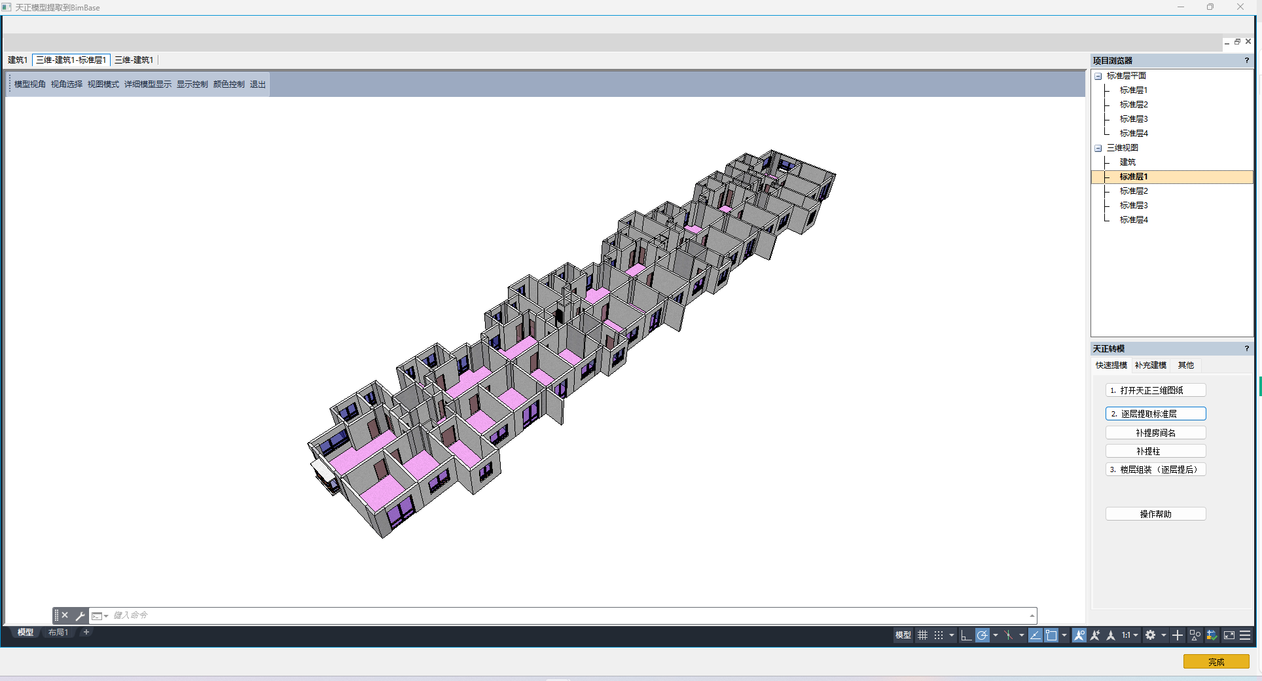
Task: Switch to the 三维-建筑1 document tab
Action: [134, 60]
